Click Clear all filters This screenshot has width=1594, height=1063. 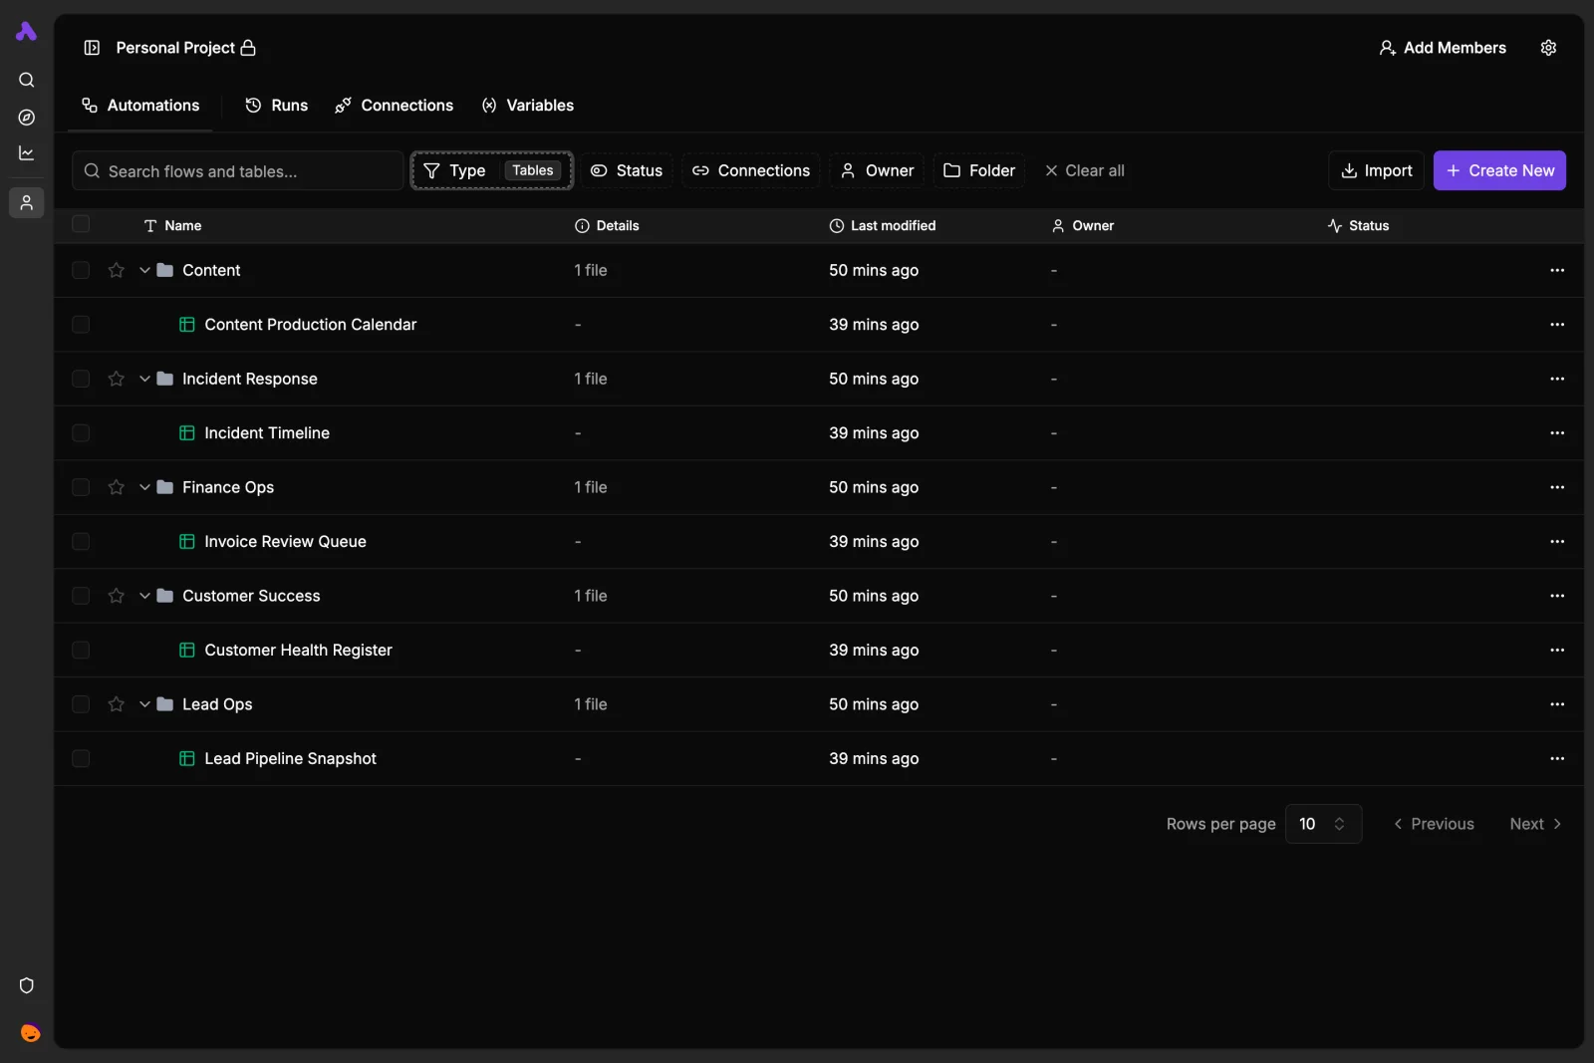coord(1085,170)
